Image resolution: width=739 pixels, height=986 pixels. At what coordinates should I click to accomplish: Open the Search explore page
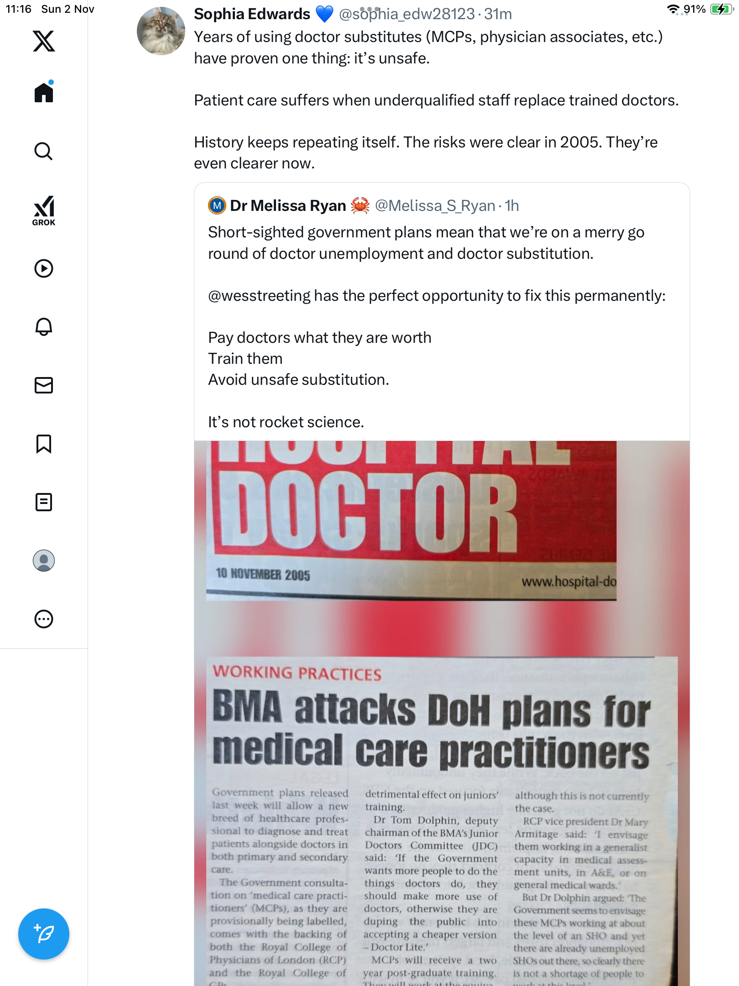44,151
